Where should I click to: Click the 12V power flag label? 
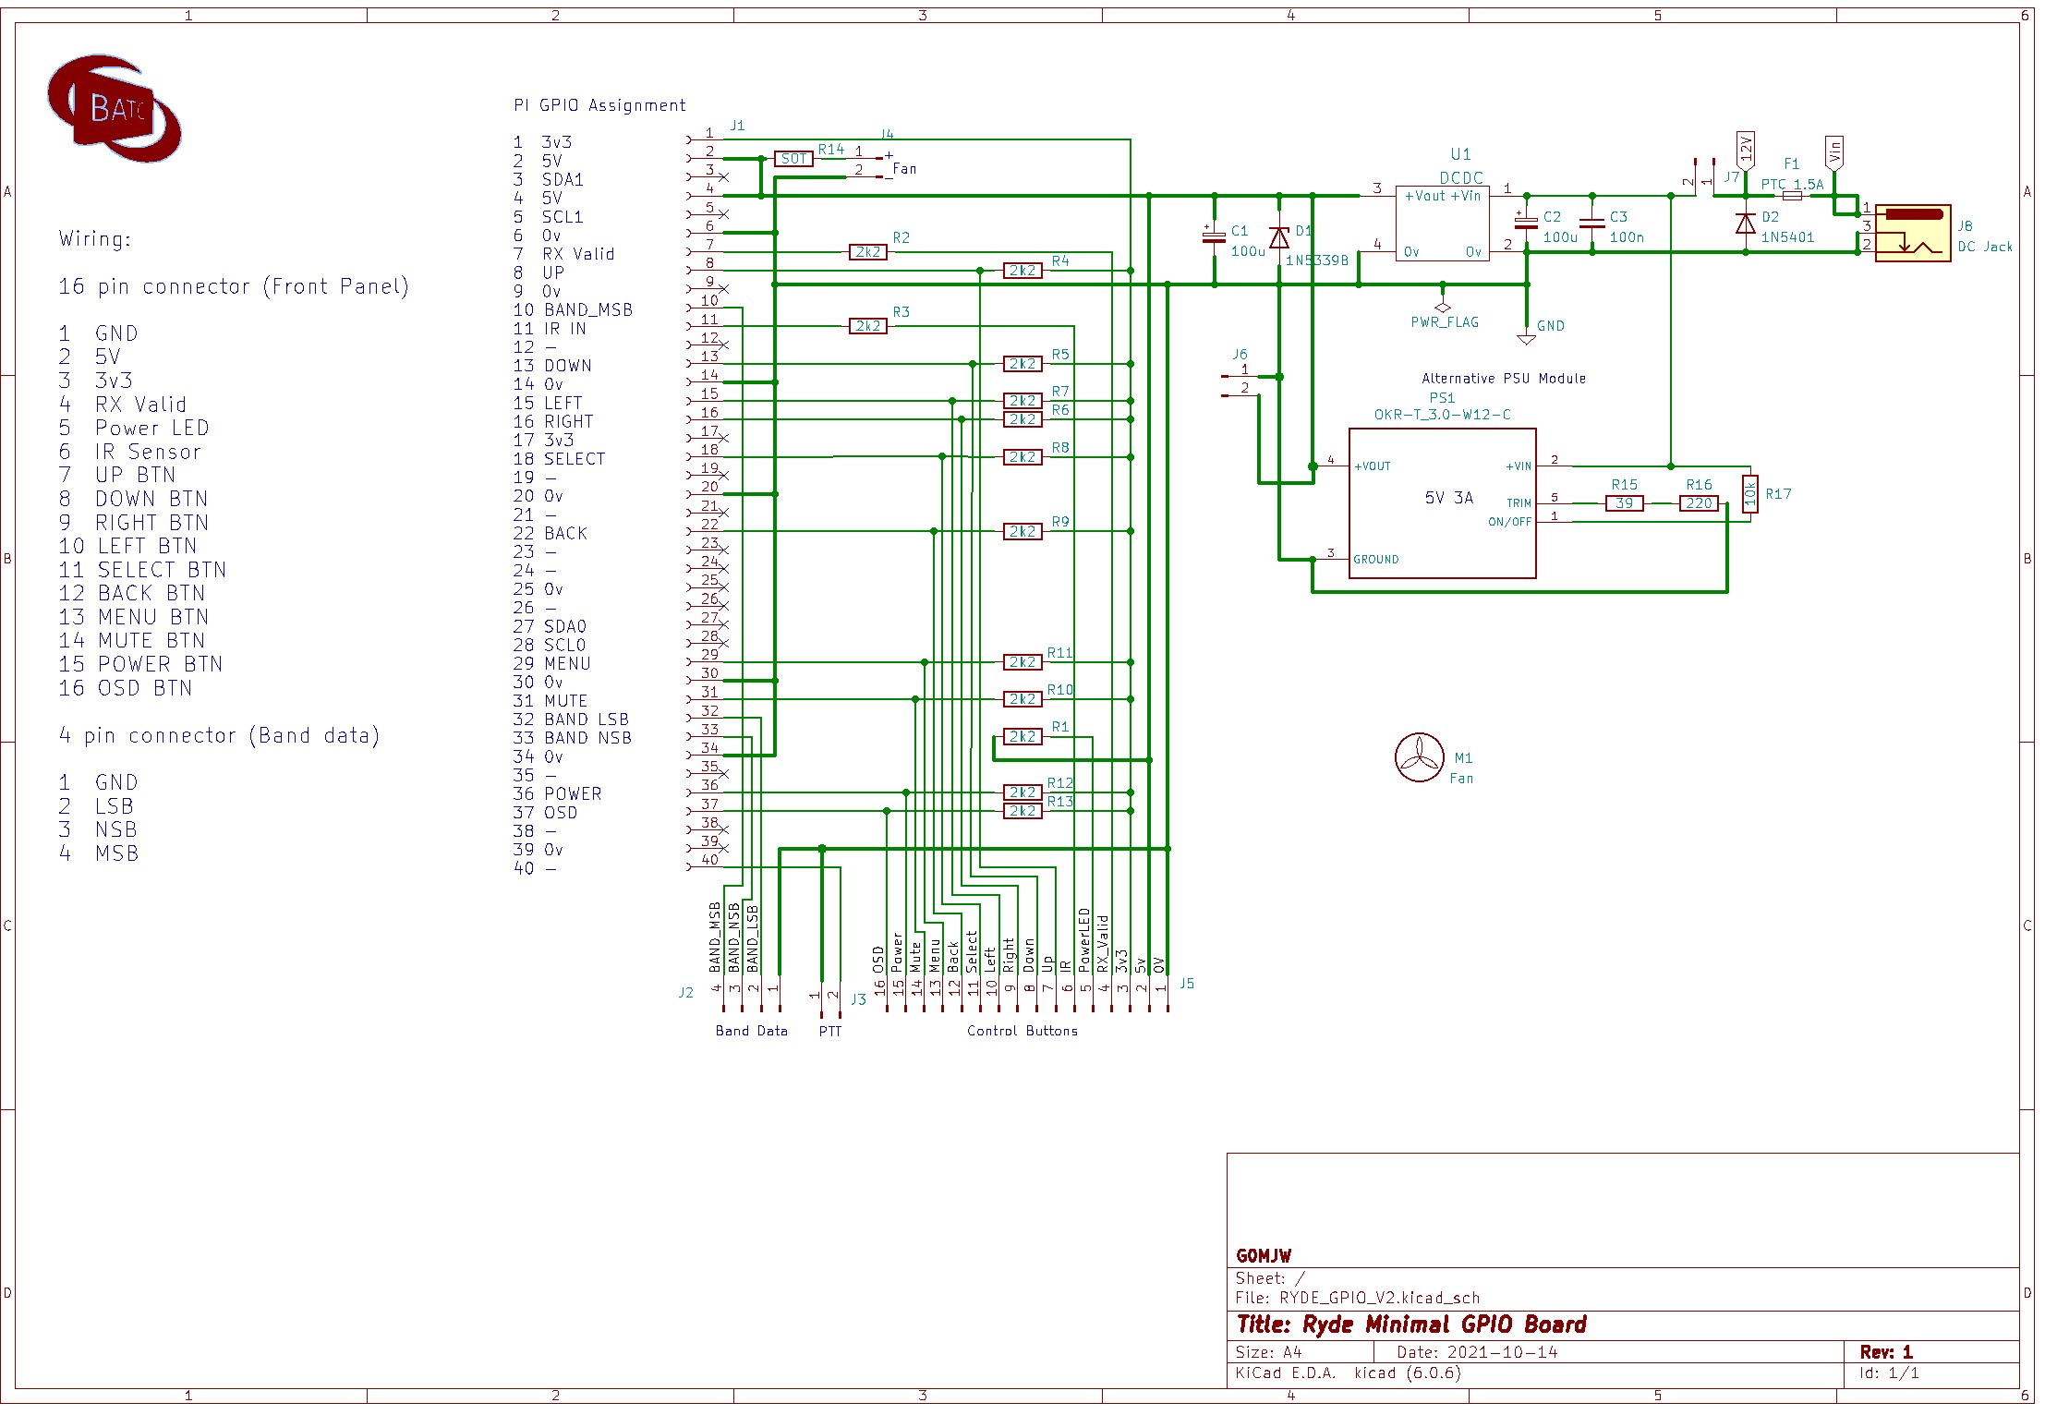[1746, 150]
